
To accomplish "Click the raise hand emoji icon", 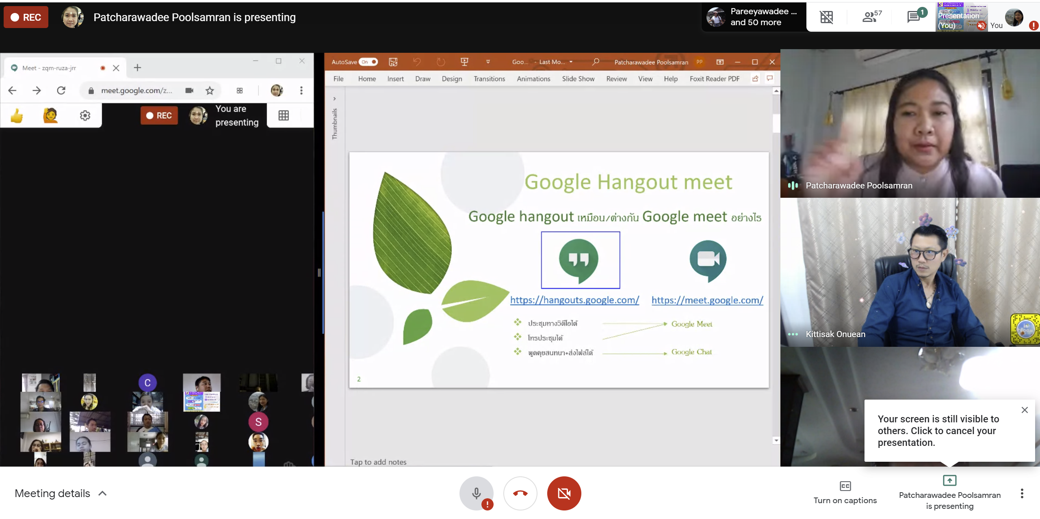I will click(x=50, y=116).
